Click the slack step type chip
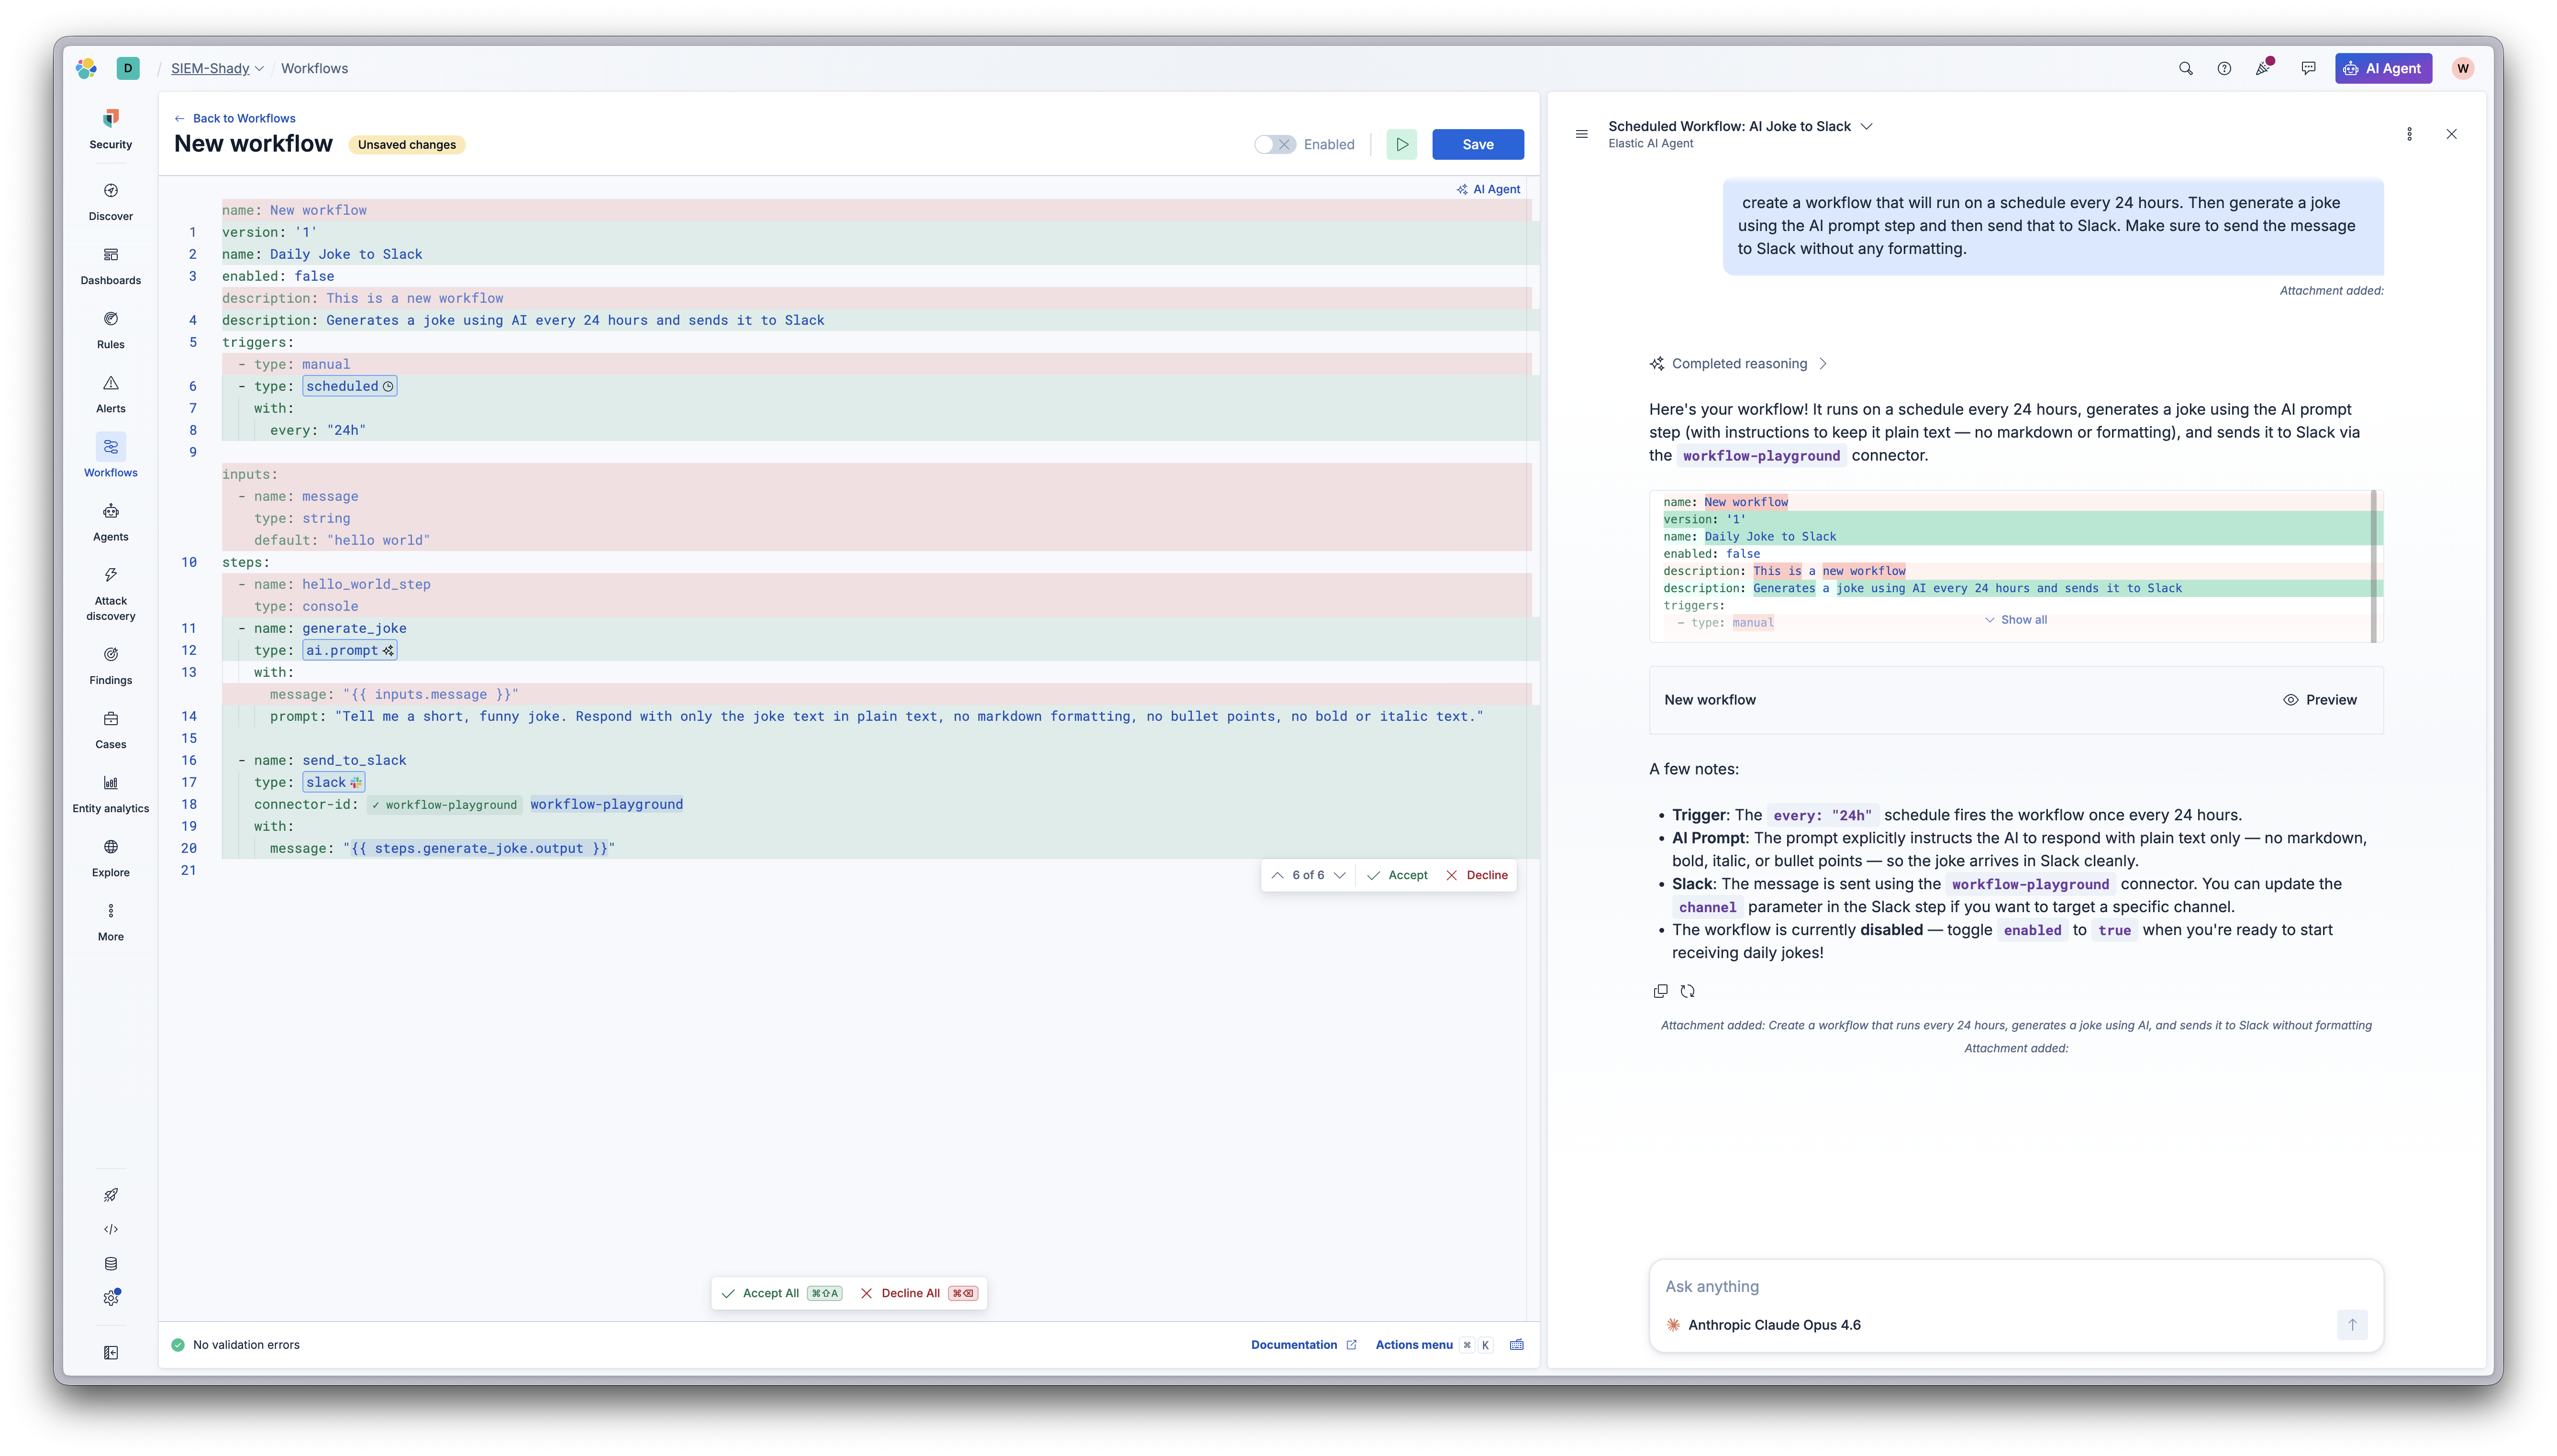 click(333, 782)
